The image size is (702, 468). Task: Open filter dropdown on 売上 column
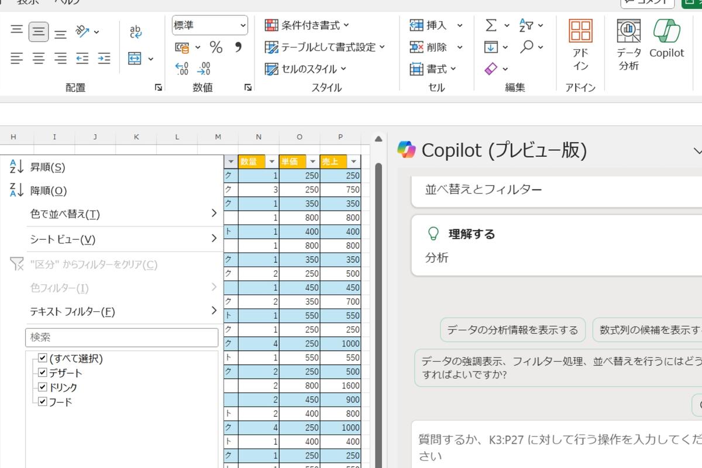pyautogui.click(x=353, y=162)
